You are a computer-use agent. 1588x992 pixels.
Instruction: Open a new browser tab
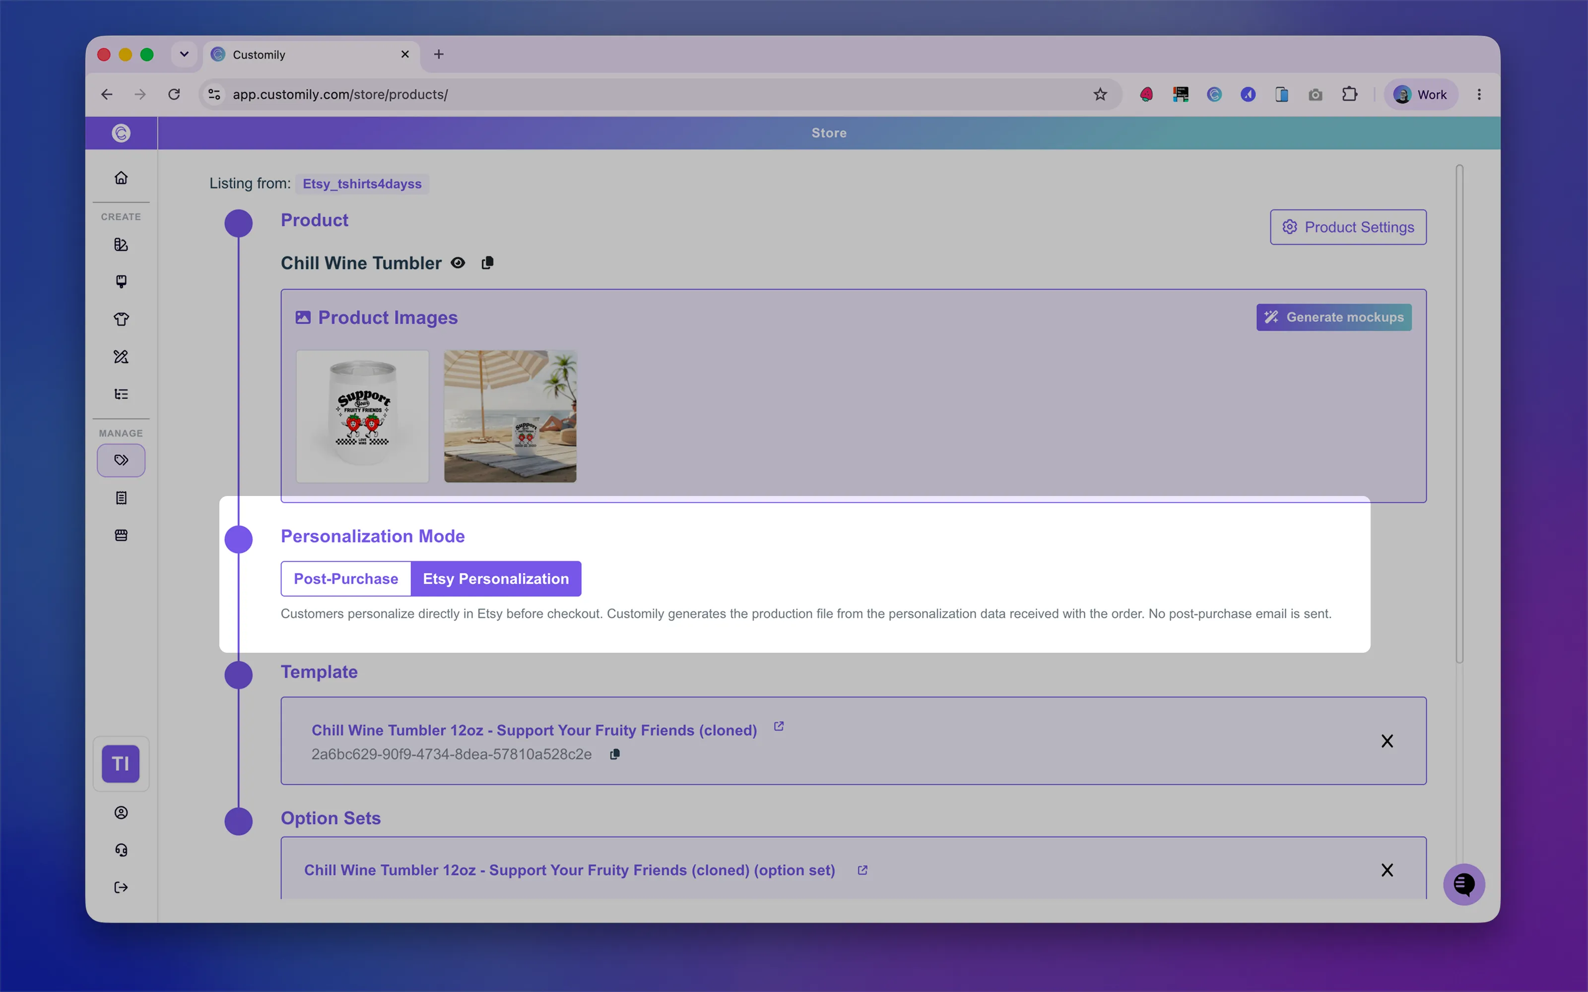click(439, 55)
